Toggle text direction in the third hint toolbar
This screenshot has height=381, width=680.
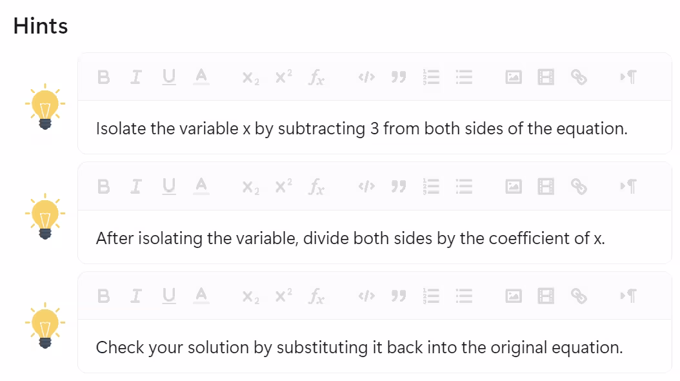tap(628, 296)
